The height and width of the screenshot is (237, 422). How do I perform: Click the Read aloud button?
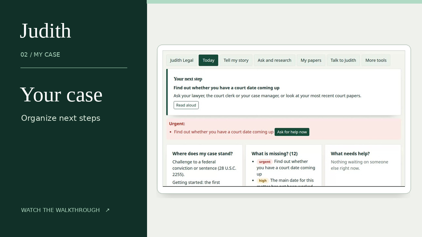click(x=186, y=105)
